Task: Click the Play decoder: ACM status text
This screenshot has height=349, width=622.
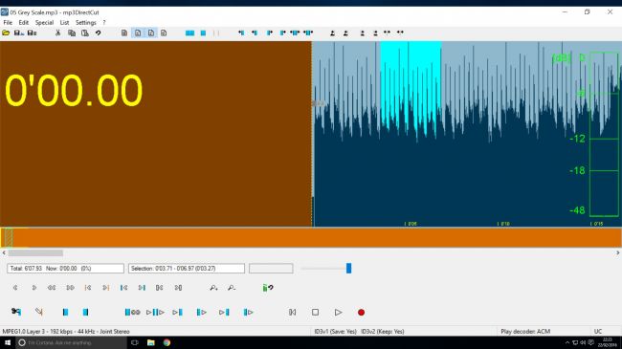Action: click(x=525, y=332)
